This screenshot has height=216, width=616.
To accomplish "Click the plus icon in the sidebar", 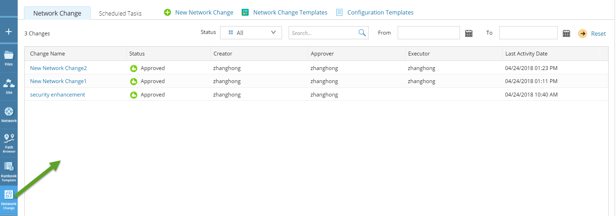I will [9, 32].
